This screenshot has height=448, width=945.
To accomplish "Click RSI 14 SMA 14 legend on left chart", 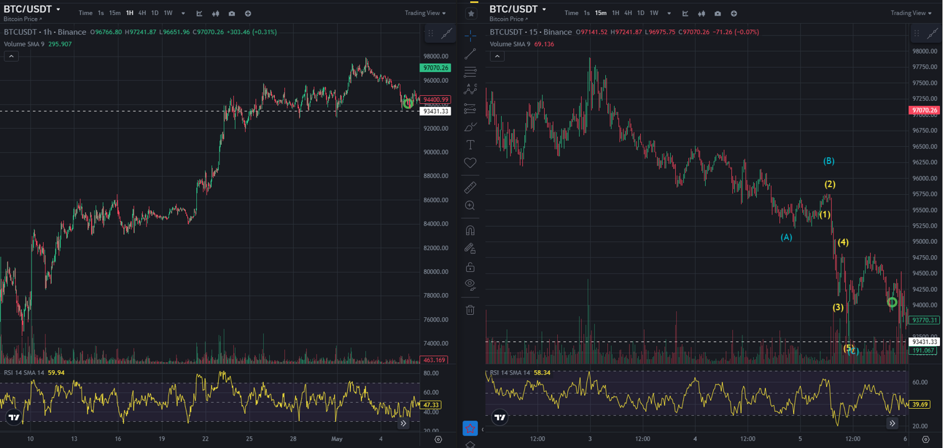I will (24, 373).
